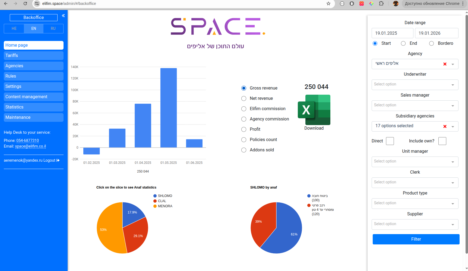The image size is (468, 271).
Task: Enable the Direct checkbox
Action: coord(390,141)
